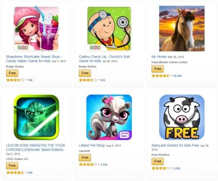Viewport: 218px width, 181px height.
Task: Click Free button under Caillou Check Up
Action: pyautogui.click(x=85, y=73)
